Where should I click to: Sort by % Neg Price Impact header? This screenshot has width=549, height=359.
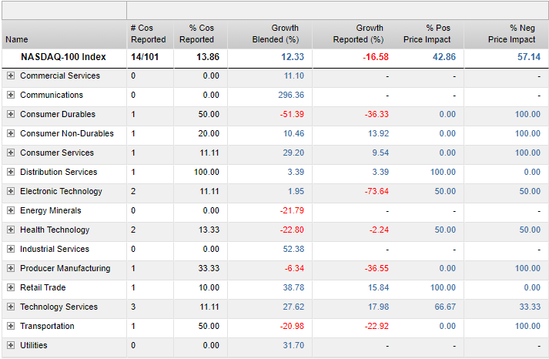pyautogui.click(x=511, y=34)
